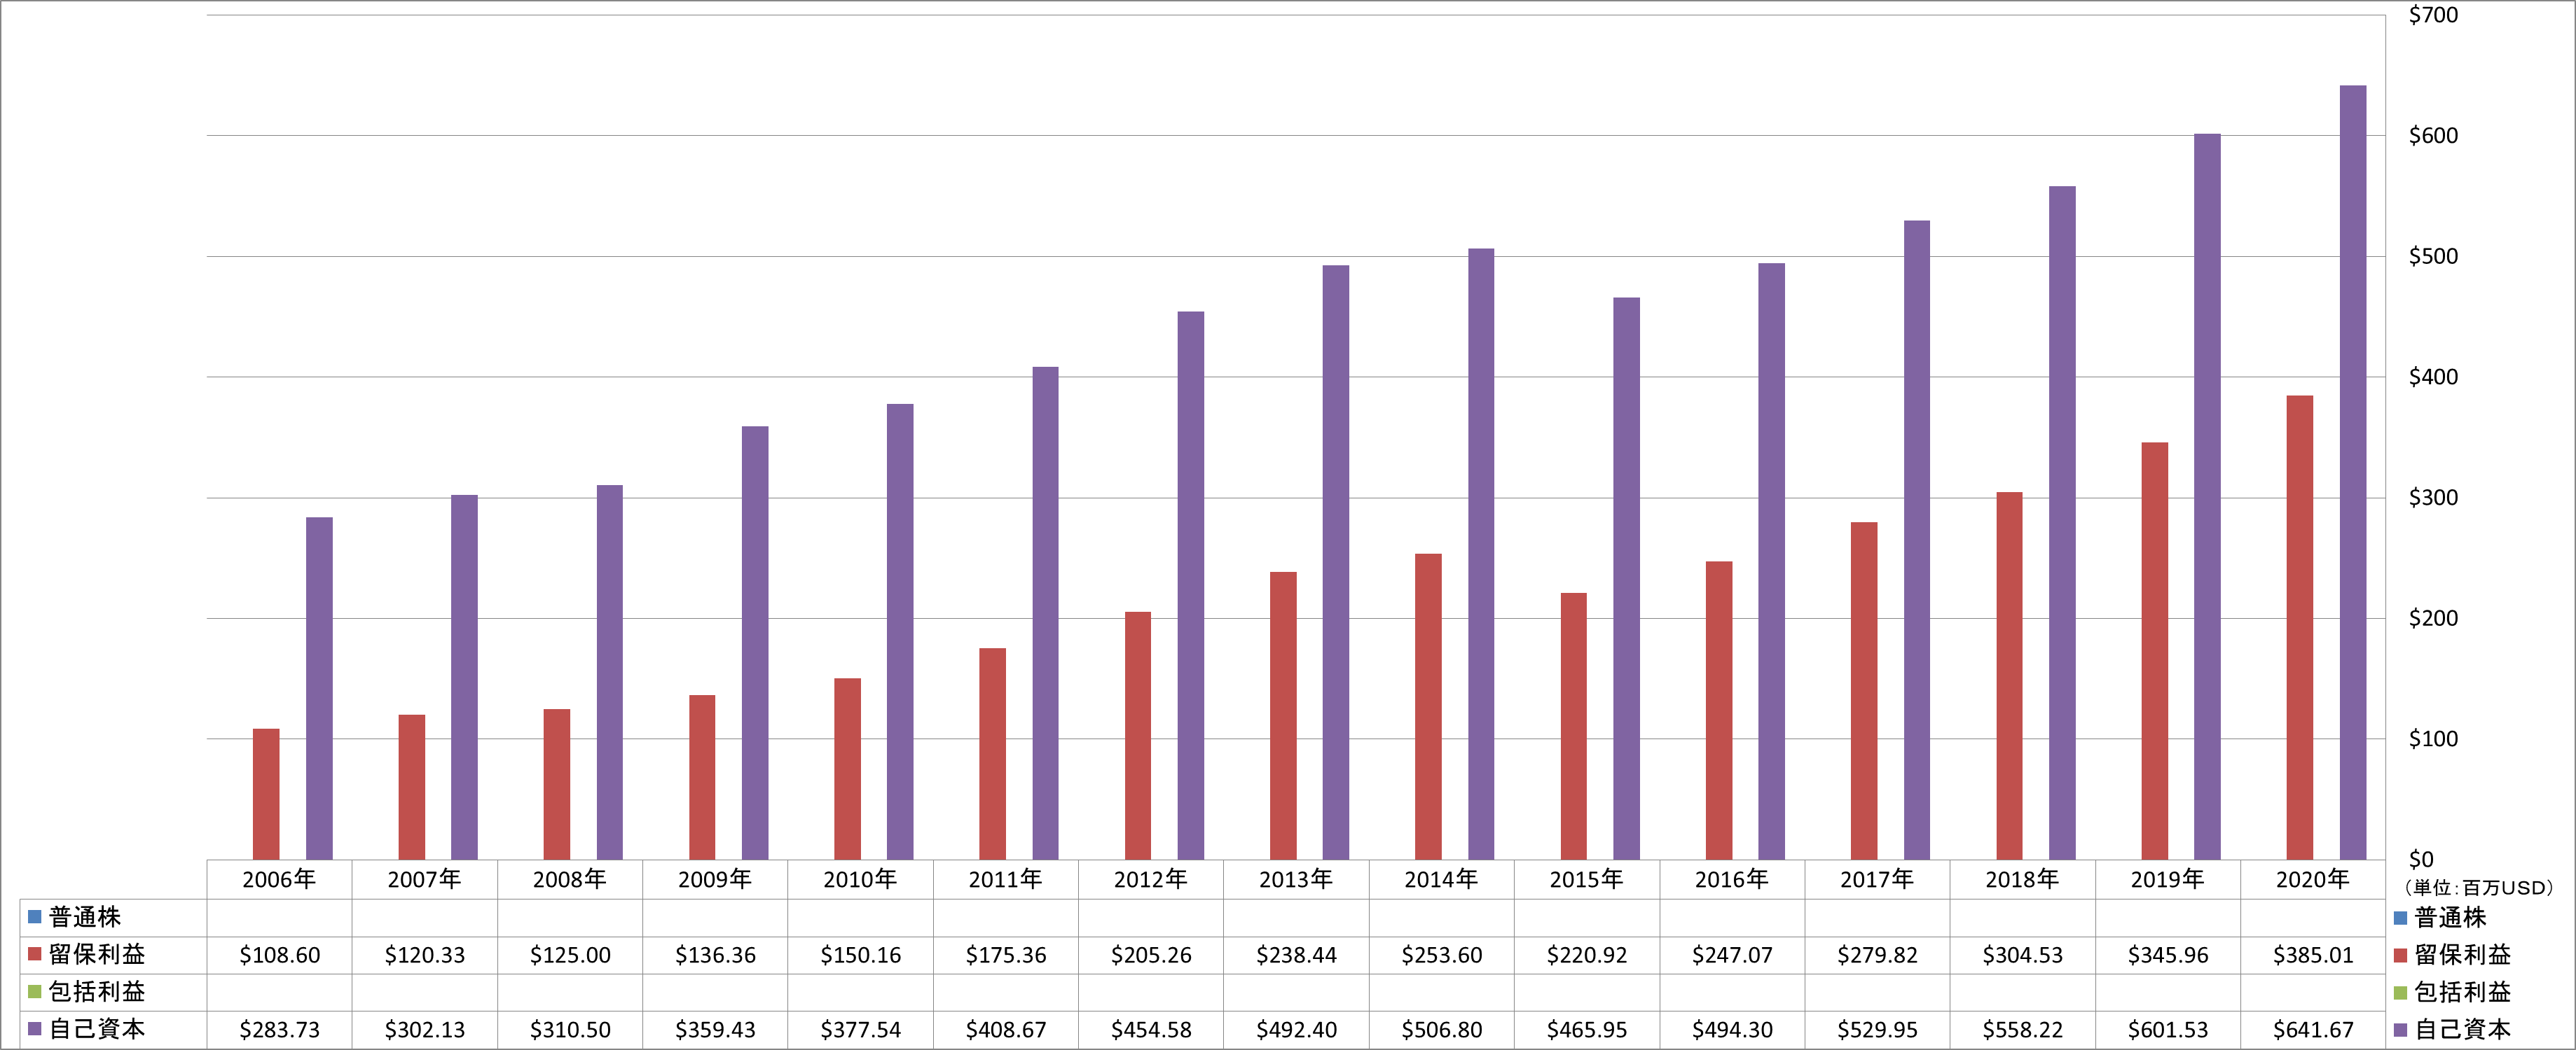Image resolution: width=2576 pixels, height=1050 pixels.
Task: Click the 2012年 column header
Action: click(x=1151, y=879)
